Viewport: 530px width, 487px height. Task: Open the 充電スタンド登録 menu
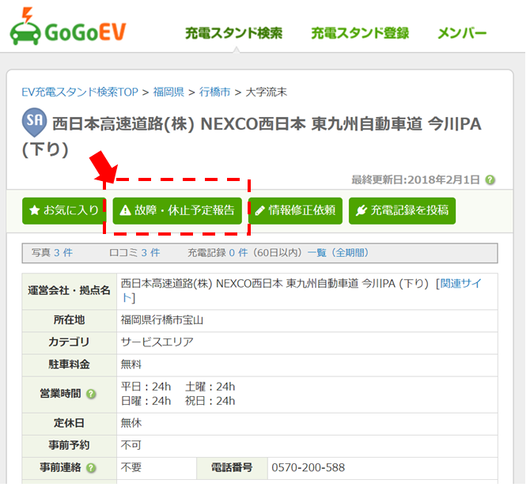click(x=360, y=33)
